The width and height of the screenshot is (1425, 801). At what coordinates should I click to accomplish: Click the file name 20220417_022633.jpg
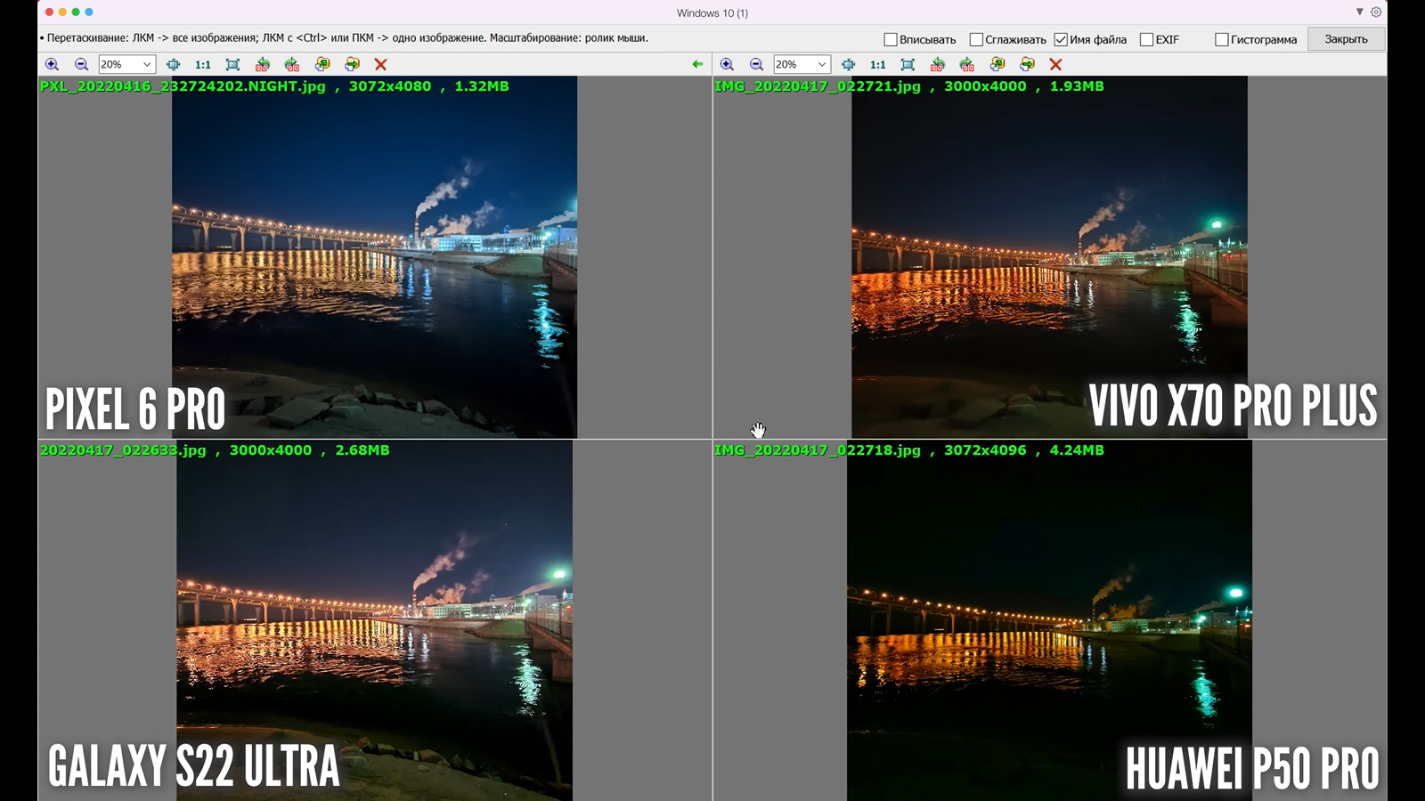(123, 450)
